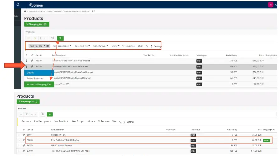Open row menu for part 83310
The height and width of the screenshot is (156, 280).
pos(27,61)
